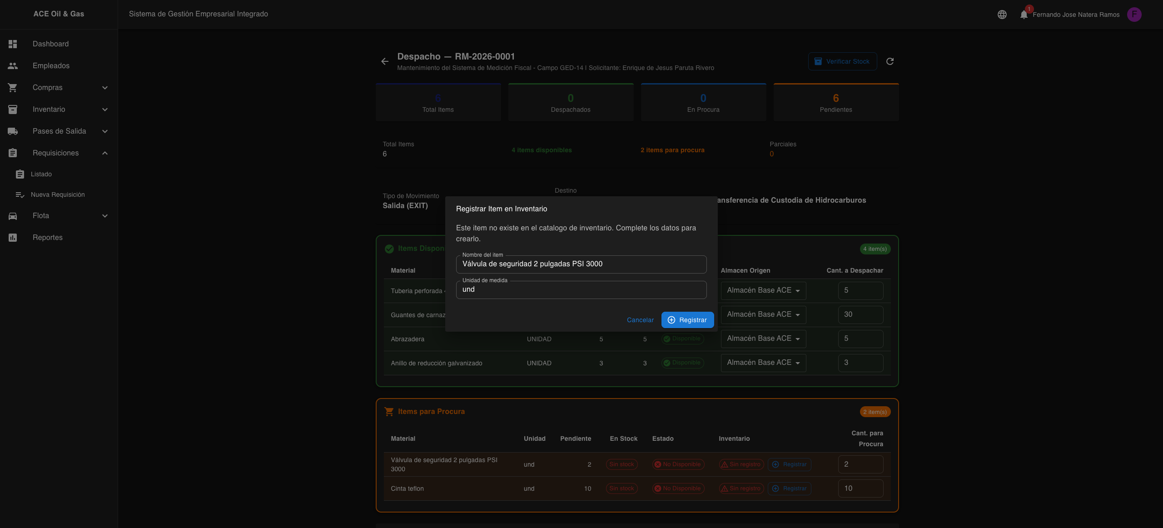Viewport: 1163px width, 528px height.
Task: Click the user avatar F icon
Action: (x=1134, y=15)
